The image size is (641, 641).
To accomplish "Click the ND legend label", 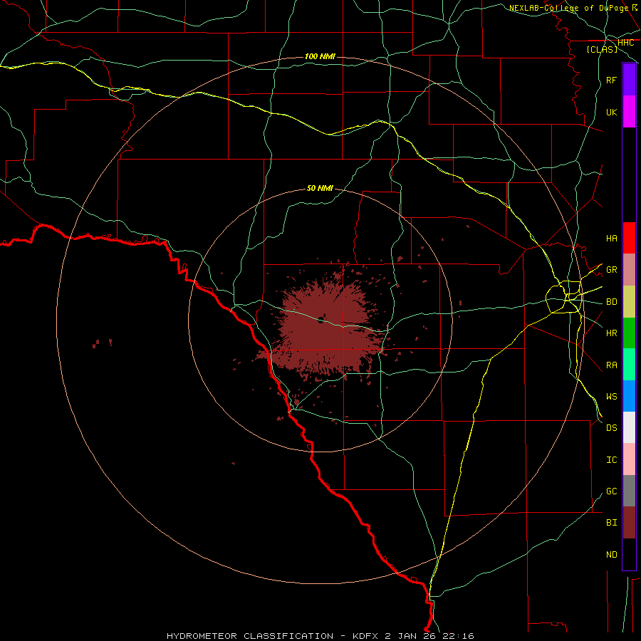I will coord(612,554).
